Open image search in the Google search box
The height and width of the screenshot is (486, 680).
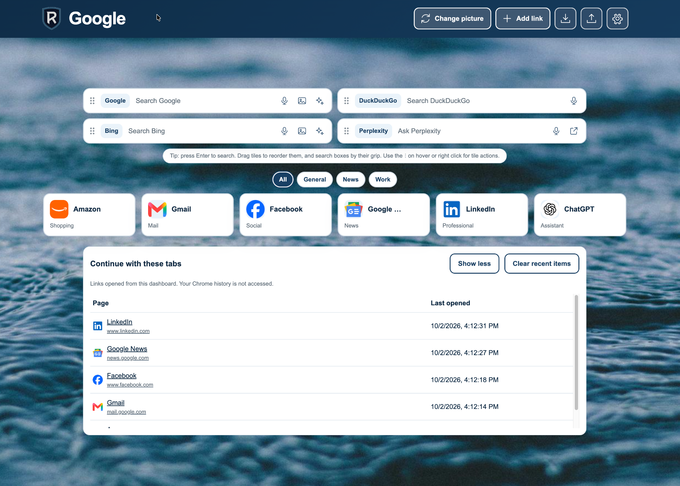pyautogui.click(x=302, y=101)
